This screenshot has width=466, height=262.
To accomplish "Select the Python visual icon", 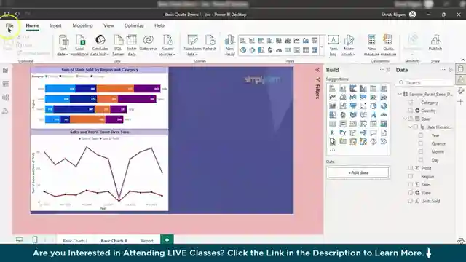I will (x=342, y=132).
